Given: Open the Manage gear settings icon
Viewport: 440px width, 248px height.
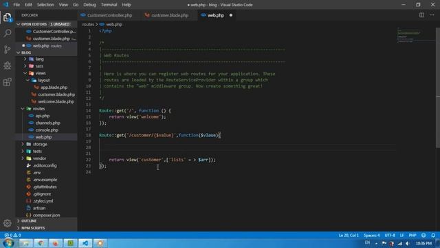Looking at the screenshot, I should pyautogui.click(x=8, y=223).
